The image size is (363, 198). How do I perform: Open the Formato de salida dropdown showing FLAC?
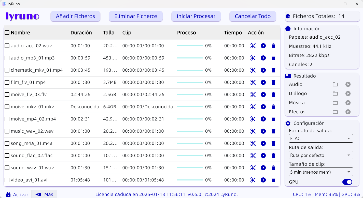tap(321, 138)
